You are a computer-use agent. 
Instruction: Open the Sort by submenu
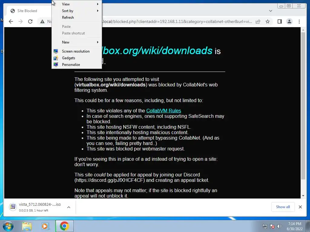coord(77,11)
